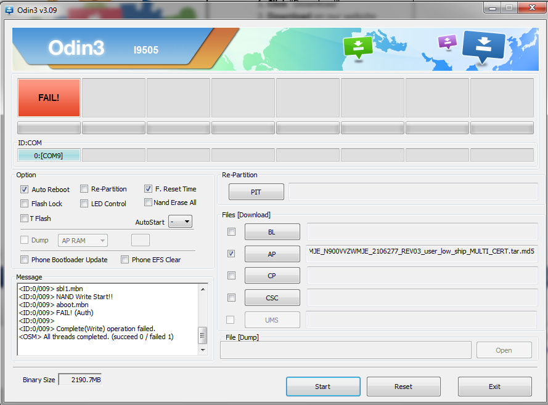The width and height of the screenshot is (548, 405).
Task: Close the Odin3 window
Action: 532,7
